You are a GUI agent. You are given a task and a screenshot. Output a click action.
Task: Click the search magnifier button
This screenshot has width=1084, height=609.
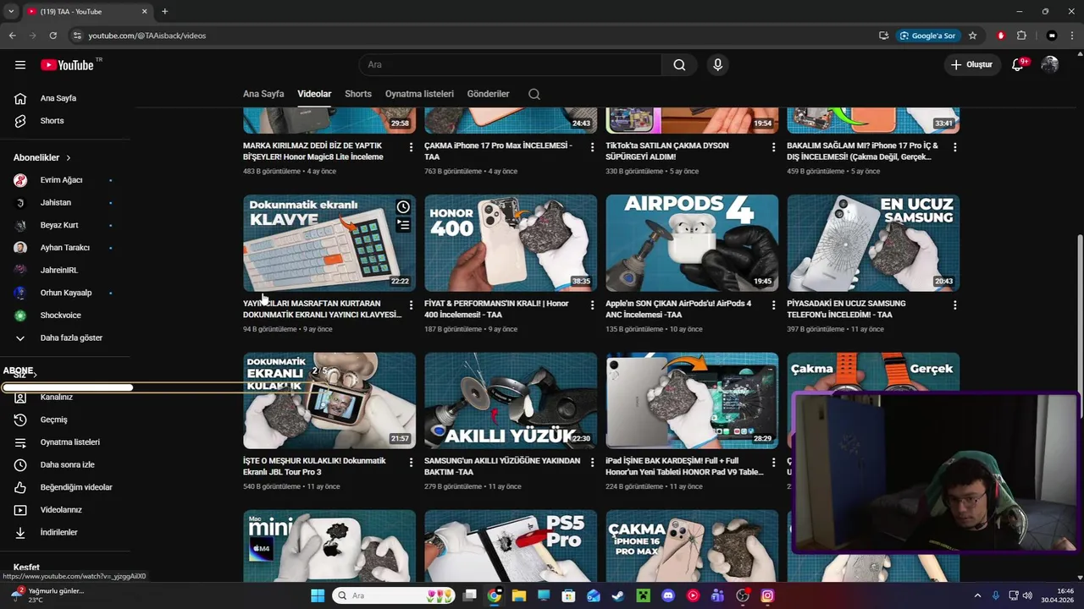click(679, 65)
